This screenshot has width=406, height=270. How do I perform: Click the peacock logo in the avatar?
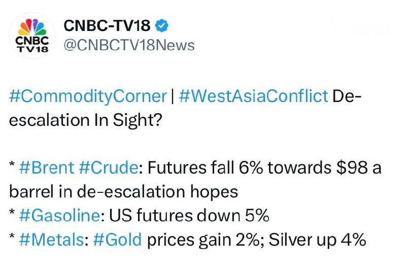(x=32, y=25)
